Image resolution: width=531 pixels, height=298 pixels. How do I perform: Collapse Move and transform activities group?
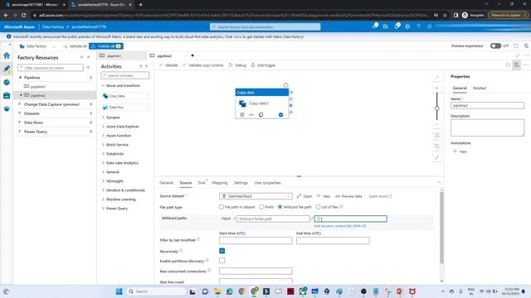coord(103,85)
